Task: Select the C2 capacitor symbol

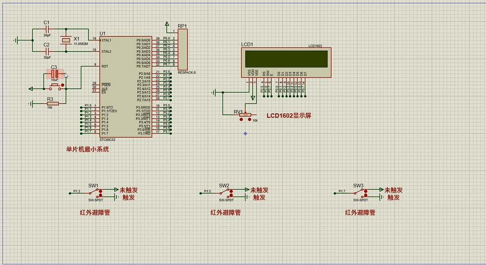Action: pos(46,51)
